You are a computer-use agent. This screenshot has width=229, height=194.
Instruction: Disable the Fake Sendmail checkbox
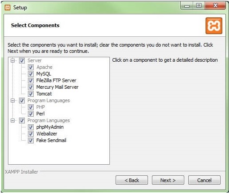pos(31,140)
